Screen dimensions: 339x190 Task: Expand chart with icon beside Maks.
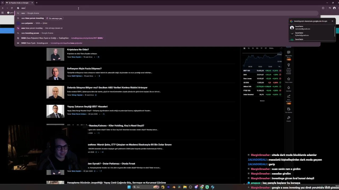(x=281, y=48)
